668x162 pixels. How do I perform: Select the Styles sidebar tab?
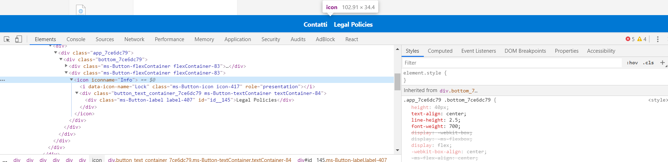(413, 51)
